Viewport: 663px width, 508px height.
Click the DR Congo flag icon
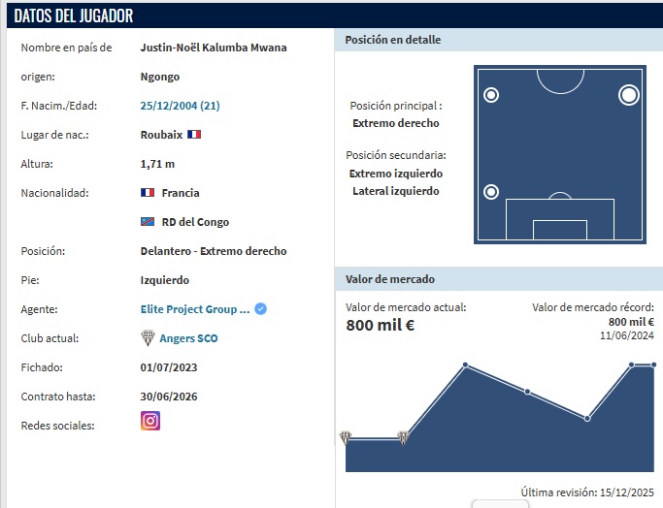click(x=149, y=222)
